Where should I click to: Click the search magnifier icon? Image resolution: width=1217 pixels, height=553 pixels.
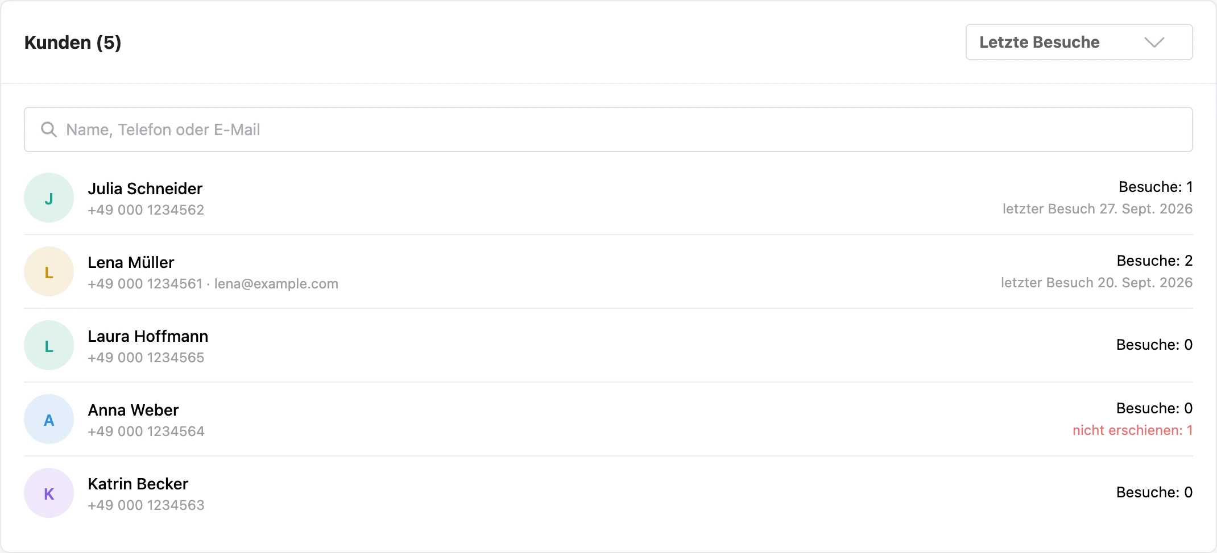49,129
